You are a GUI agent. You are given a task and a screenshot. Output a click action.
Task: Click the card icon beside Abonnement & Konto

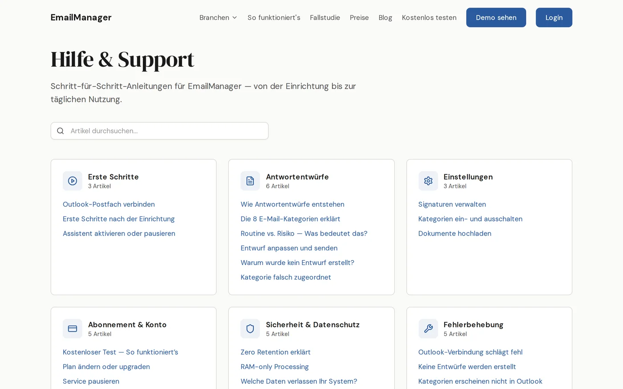[73, 329]
